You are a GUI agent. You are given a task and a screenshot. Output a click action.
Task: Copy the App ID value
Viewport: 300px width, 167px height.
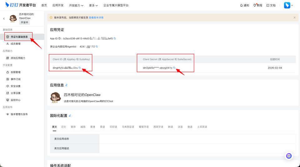(115, 38)
